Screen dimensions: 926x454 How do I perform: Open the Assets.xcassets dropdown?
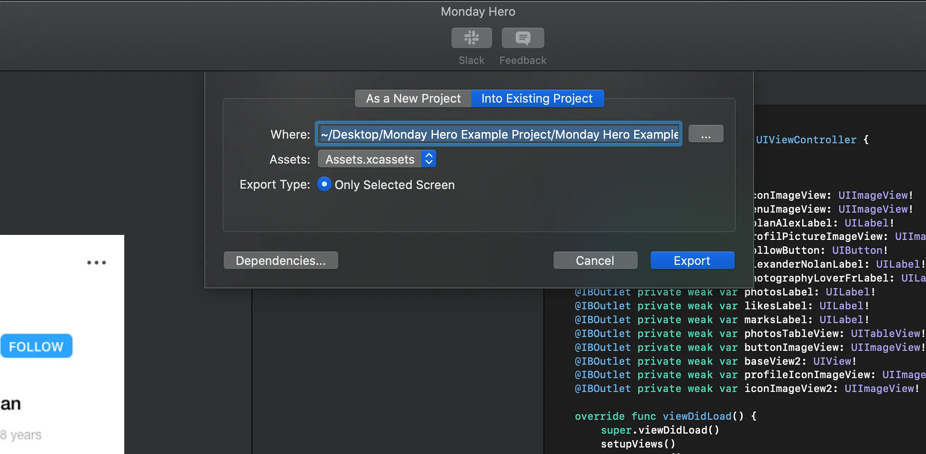click(377, 159)
